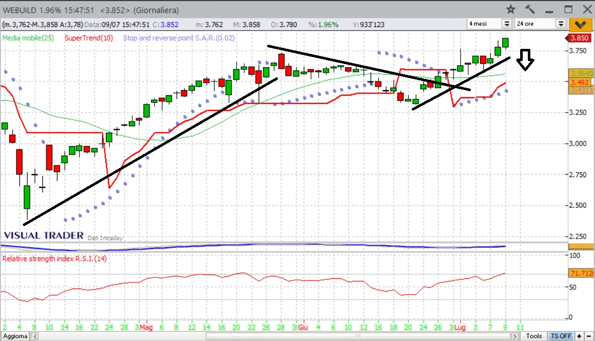Click the opening price value 3.780
Image resolution: width=595 pixels, height=341 pixels.
coord(289,24)
